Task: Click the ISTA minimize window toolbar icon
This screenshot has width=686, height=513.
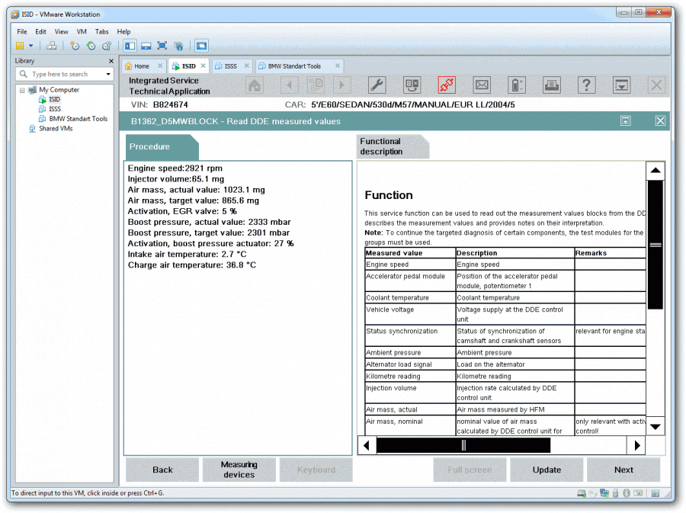Action: tap(622, 85)
